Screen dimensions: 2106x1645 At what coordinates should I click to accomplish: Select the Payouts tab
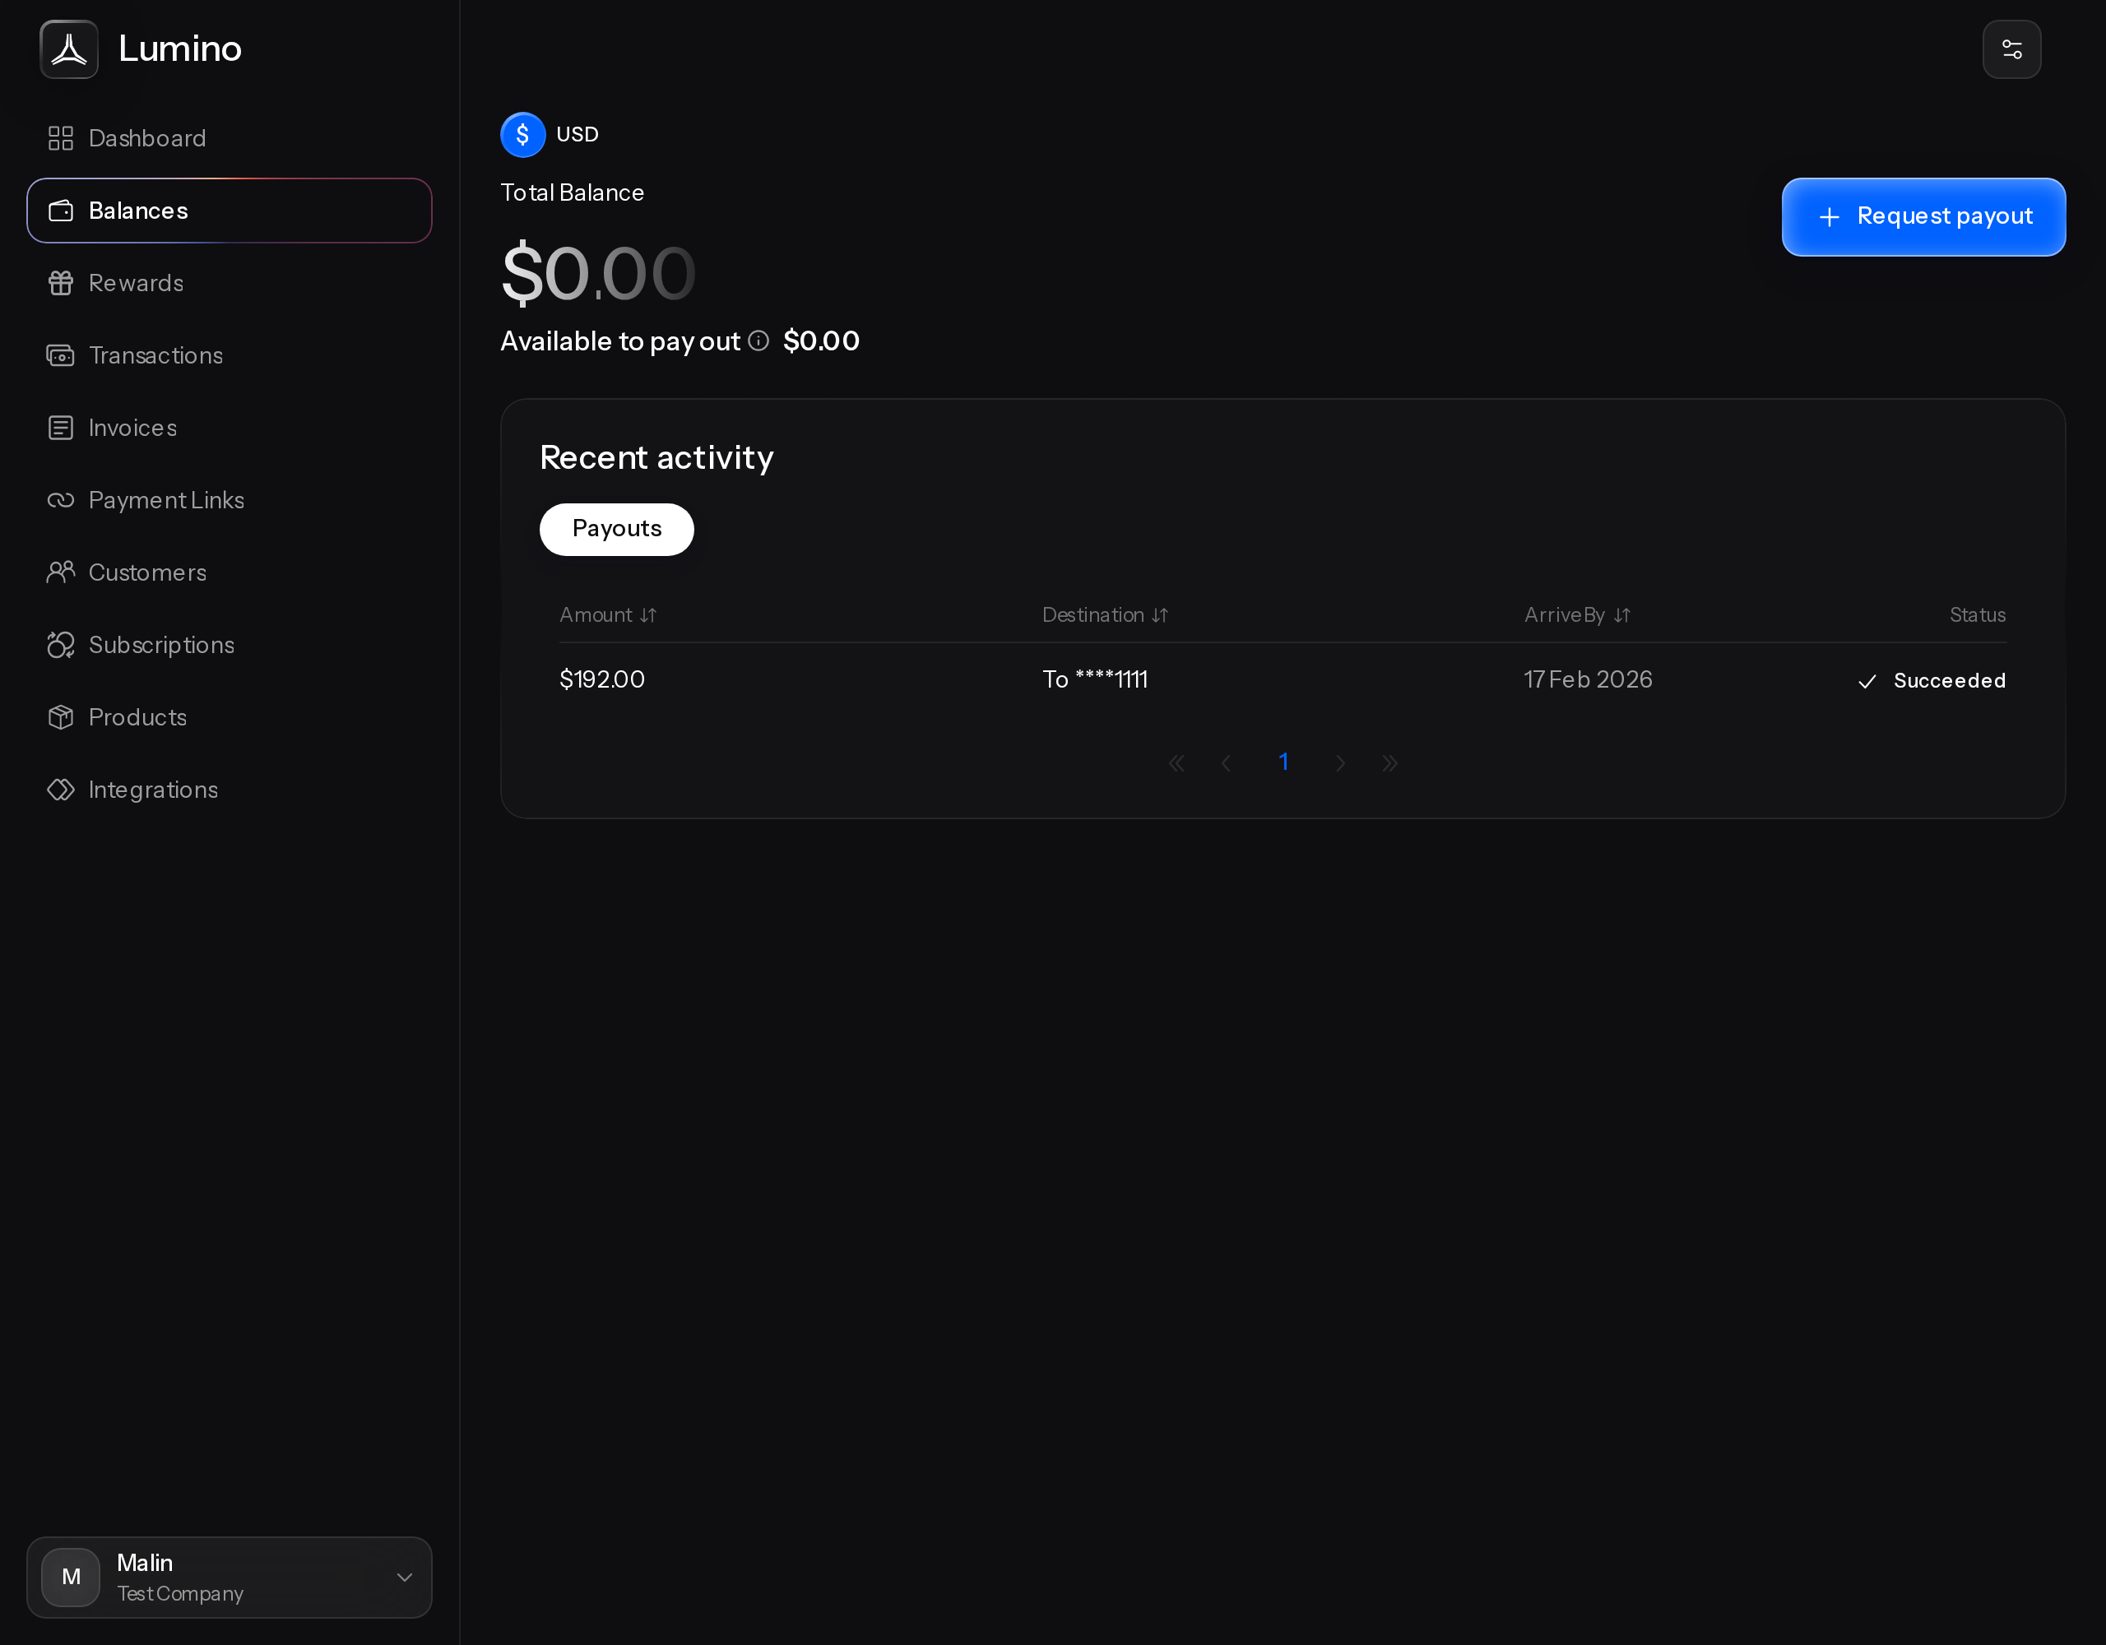[x=616, y=530]
